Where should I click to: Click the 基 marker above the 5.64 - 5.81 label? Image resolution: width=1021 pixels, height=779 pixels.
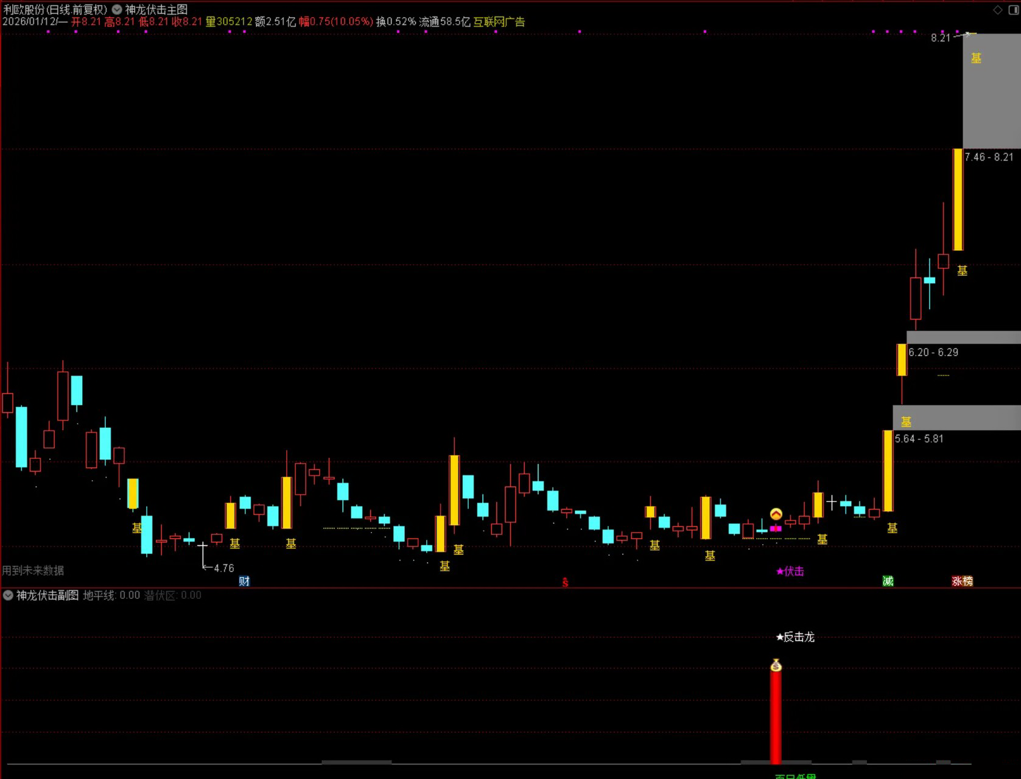click(x=906, y=422)
